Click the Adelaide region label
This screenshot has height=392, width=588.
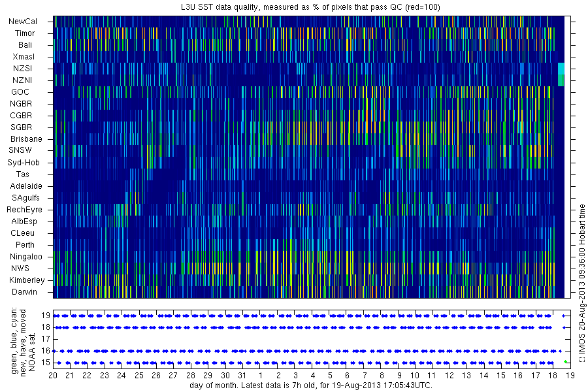point(26,186)
